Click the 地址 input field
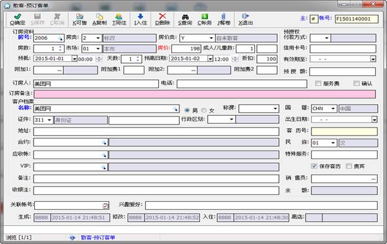Viewport: 387px width, 244px height. (x=156, y=131)
